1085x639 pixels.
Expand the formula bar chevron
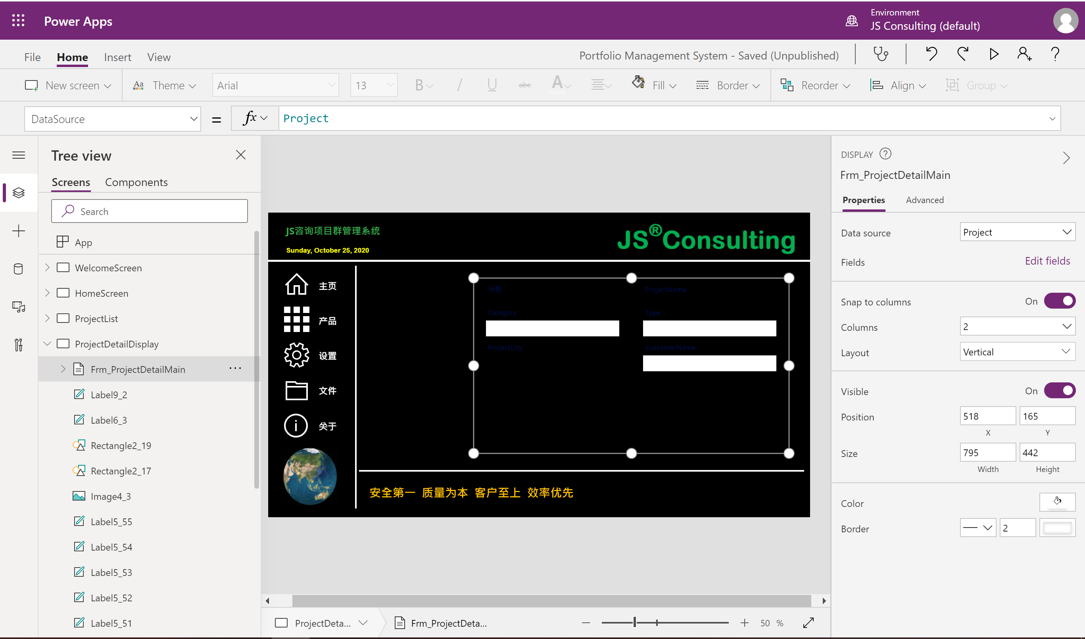tap(1052, 119)
